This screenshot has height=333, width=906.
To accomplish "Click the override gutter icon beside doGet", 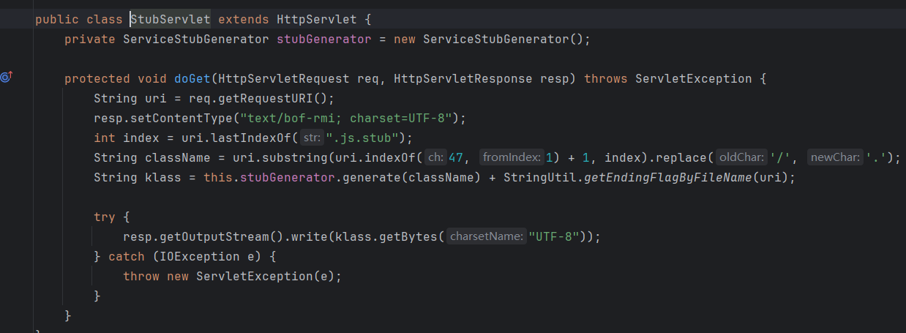I will click(7, 78).
